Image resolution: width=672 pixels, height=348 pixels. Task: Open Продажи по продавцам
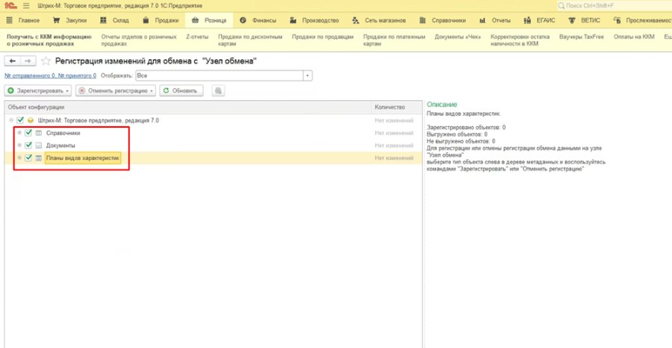coord(323,37)
